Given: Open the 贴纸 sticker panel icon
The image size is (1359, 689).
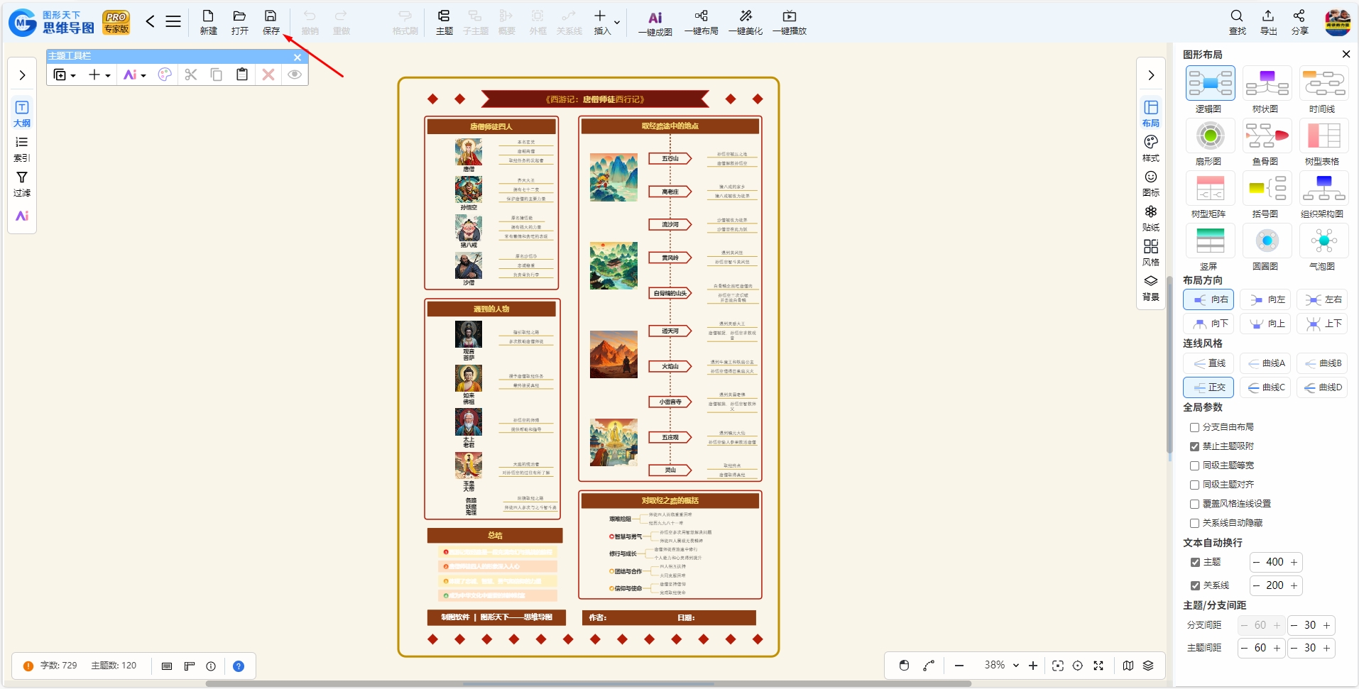Looking at the screenshot, I should pyautogui.click(x=1151, y=211).
